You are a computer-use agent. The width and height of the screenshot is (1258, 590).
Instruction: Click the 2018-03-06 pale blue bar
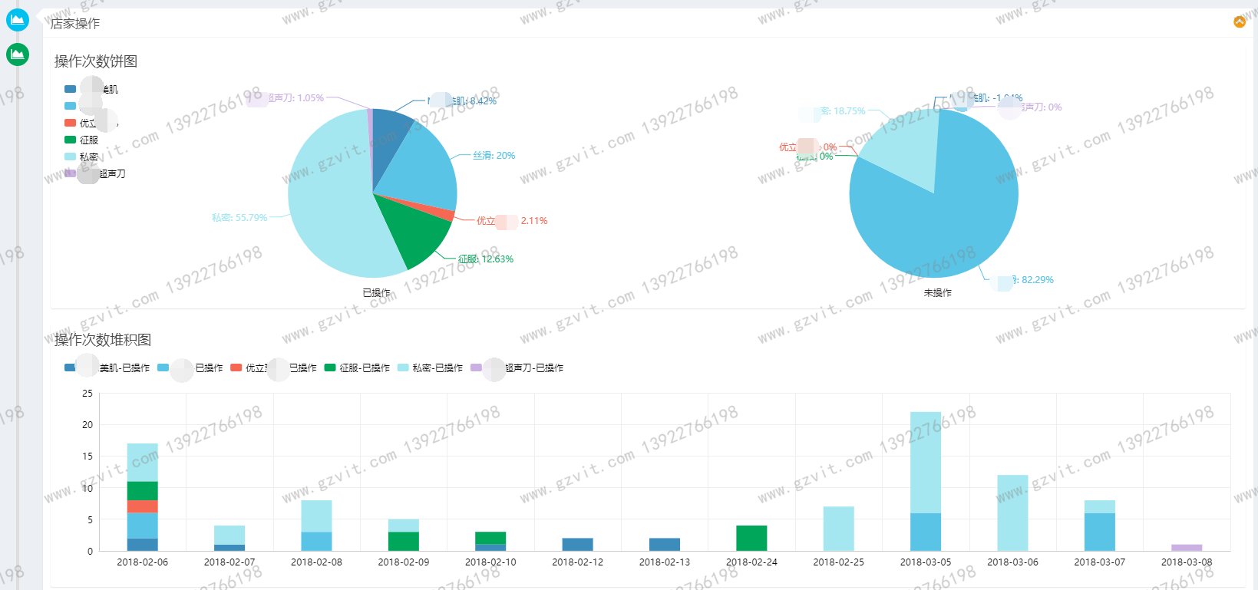(1012, 513)
